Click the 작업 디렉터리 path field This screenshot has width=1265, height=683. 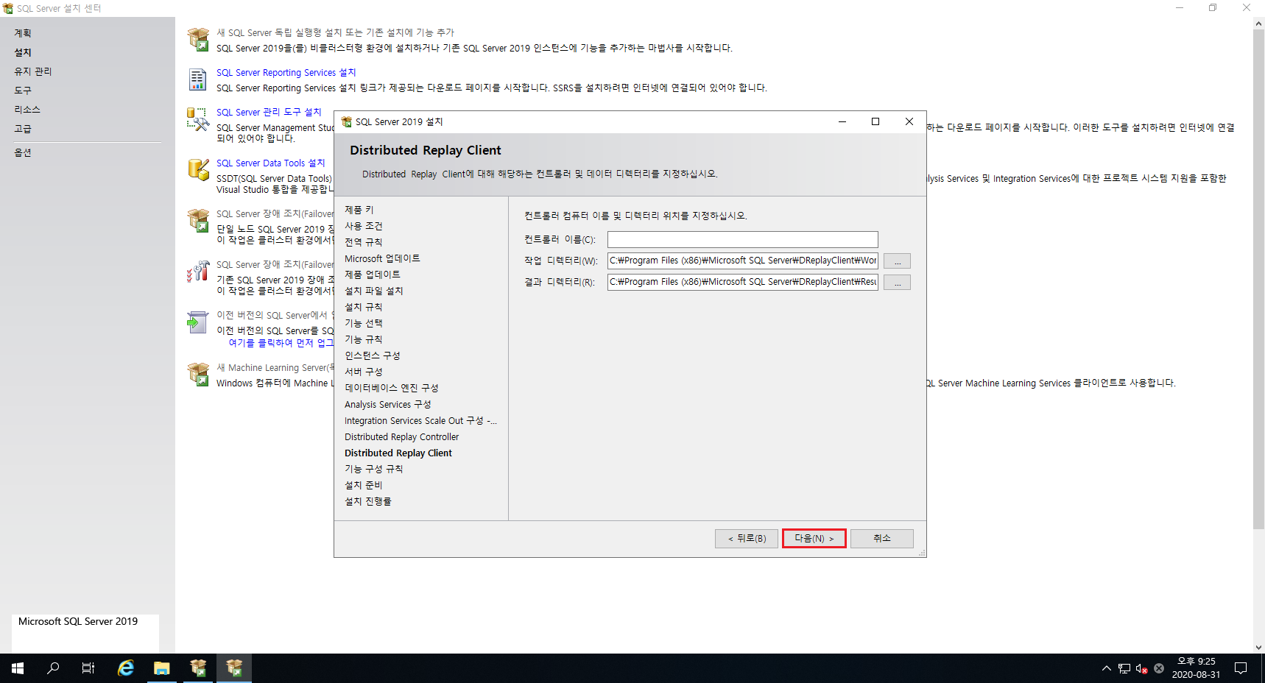[x=742, y=261]
